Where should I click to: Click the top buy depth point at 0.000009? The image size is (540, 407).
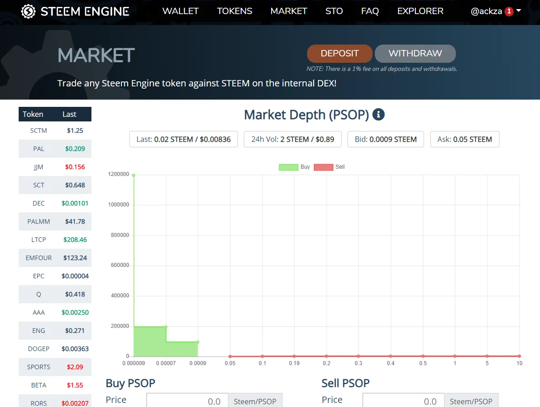(x=134, y=175)
